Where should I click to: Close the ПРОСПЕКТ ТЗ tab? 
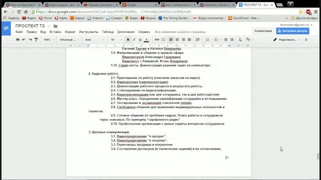[272, 4]
